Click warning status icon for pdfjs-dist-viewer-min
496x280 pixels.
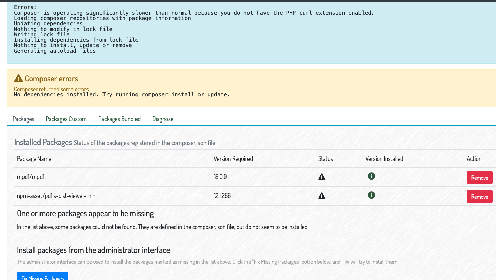pyautogui.click(x=322, y=196)
